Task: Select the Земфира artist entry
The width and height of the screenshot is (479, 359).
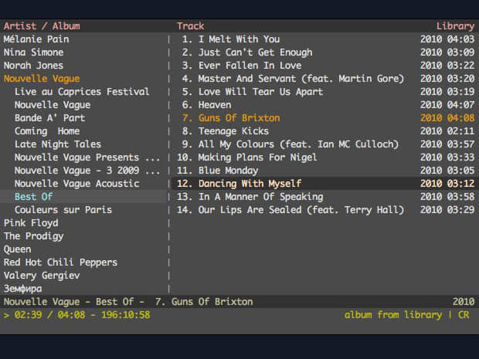Action: coord(23,289)
